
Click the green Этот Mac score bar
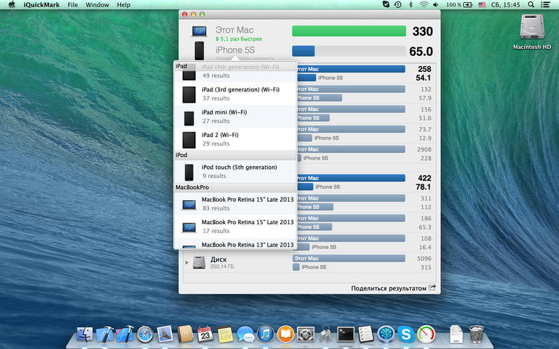[x=349, y=31]
